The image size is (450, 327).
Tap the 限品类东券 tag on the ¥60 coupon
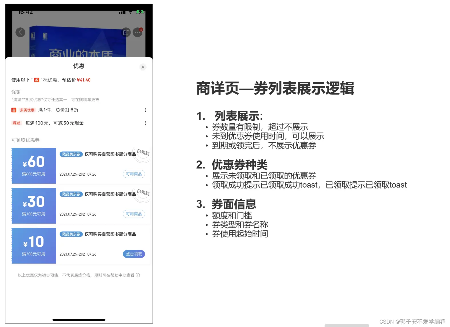(71, 154)
